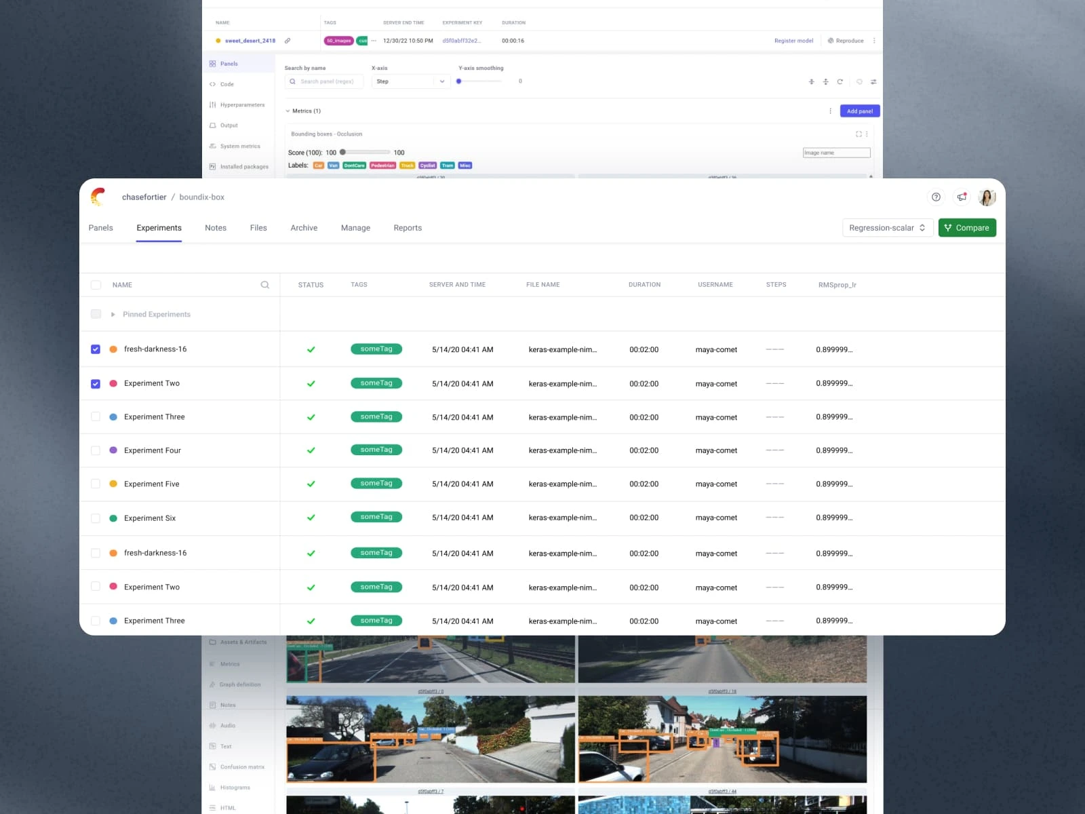Check the first Experiment Three row checkbox

pyautogui.click(x=96, y=416)
